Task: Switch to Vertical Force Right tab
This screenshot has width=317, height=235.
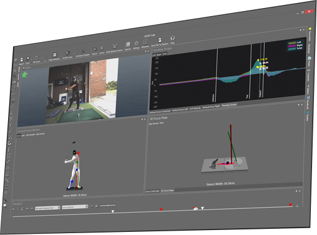Action: (211, 107)
